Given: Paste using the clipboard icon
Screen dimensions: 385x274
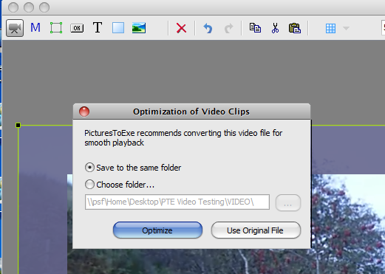Looking at the screenshot, I should [x=295, y=28].
